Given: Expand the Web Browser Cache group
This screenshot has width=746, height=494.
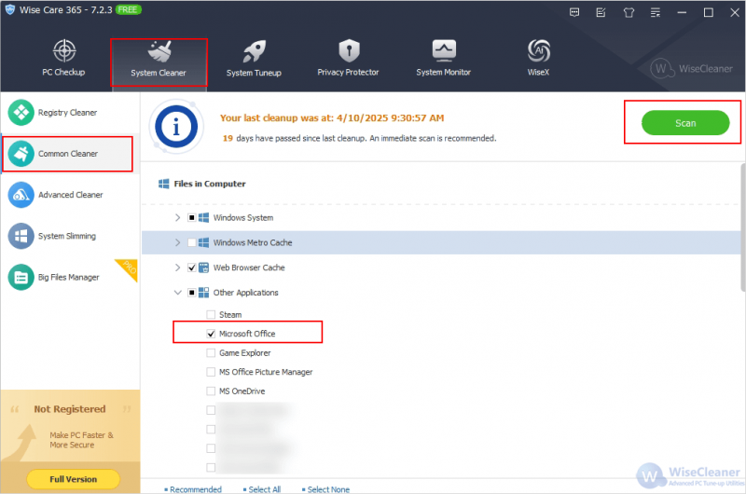Looking at the screenshot, I should pyautogui.click(x=178, y=268).
